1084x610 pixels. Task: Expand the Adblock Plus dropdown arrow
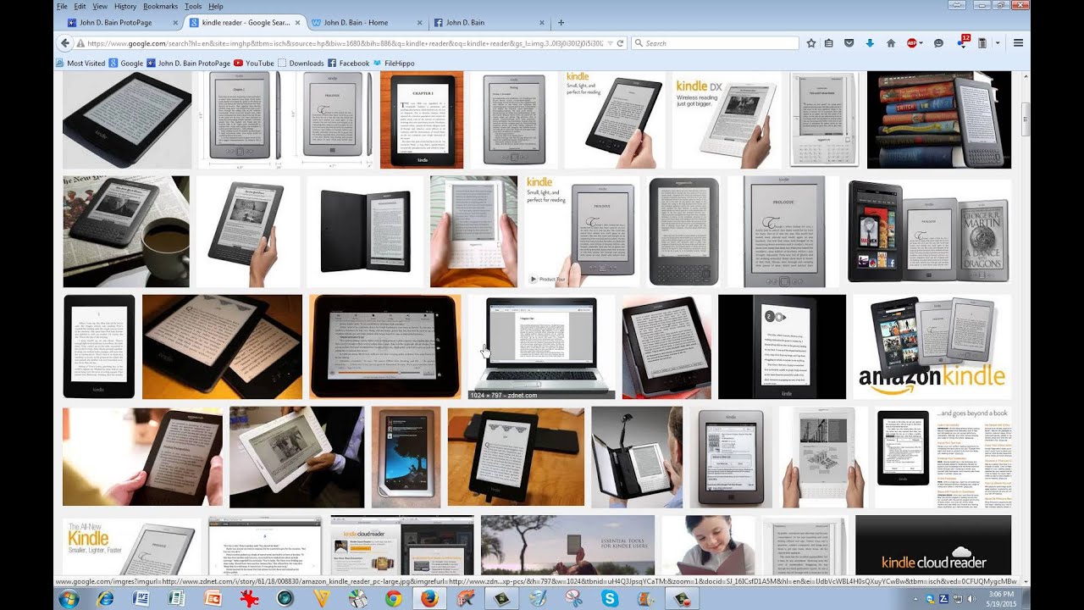[921, 42]
